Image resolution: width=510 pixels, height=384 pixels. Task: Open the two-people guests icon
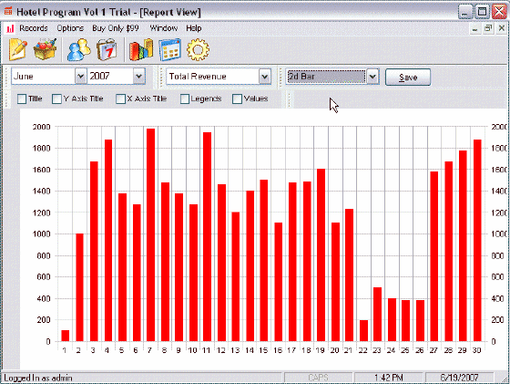(79, 50)
